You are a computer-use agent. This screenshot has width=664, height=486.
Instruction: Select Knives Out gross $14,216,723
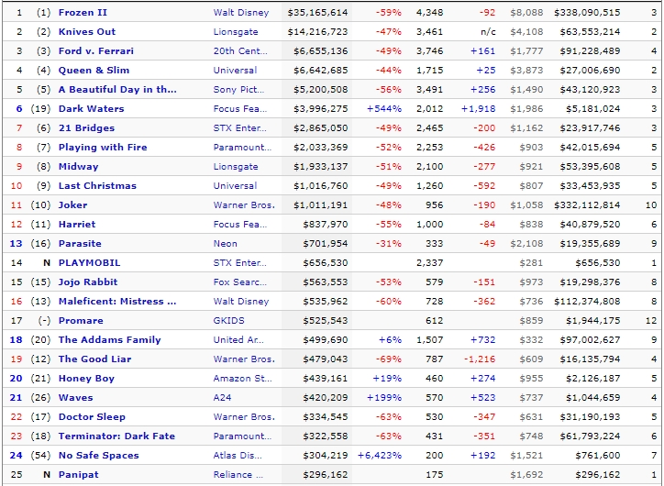317,32
